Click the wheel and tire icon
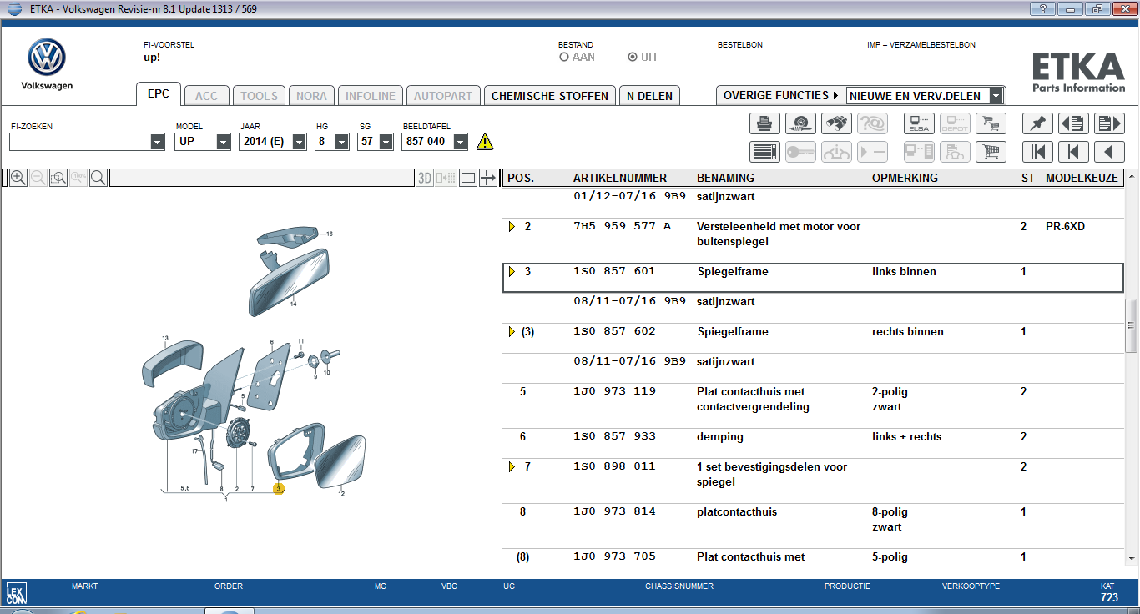The height and width of the screenshot is (614, 1140). (800, 124)
